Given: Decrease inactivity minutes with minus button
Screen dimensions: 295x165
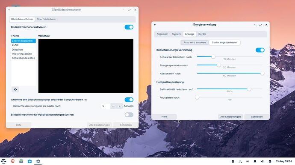Looking at the screenshot, I should [113, 106].
